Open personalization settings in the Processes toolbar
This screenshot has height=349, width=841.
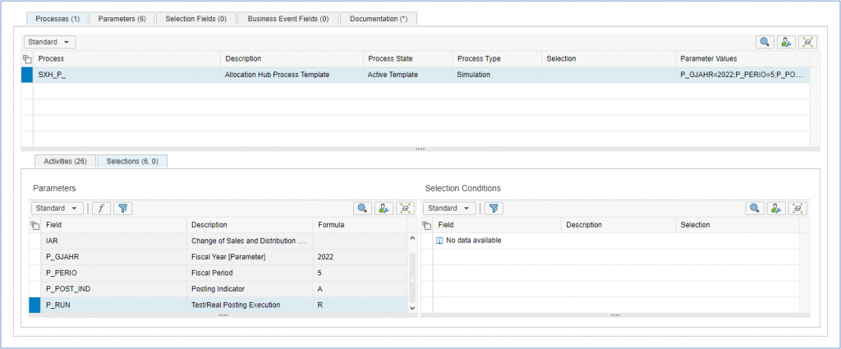click(x=786, y=42)
